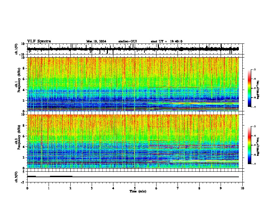
Task: Click the ch.1 colorbar "log(PSD)" unit label
Action: point(258,90)
